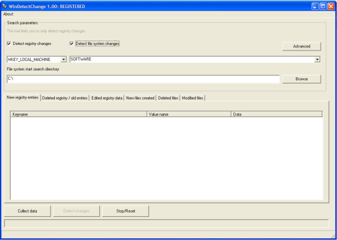Close the WinDetectChange window
Image resolution: width=337 pixels, height=240 pixels.
[331, 6]
